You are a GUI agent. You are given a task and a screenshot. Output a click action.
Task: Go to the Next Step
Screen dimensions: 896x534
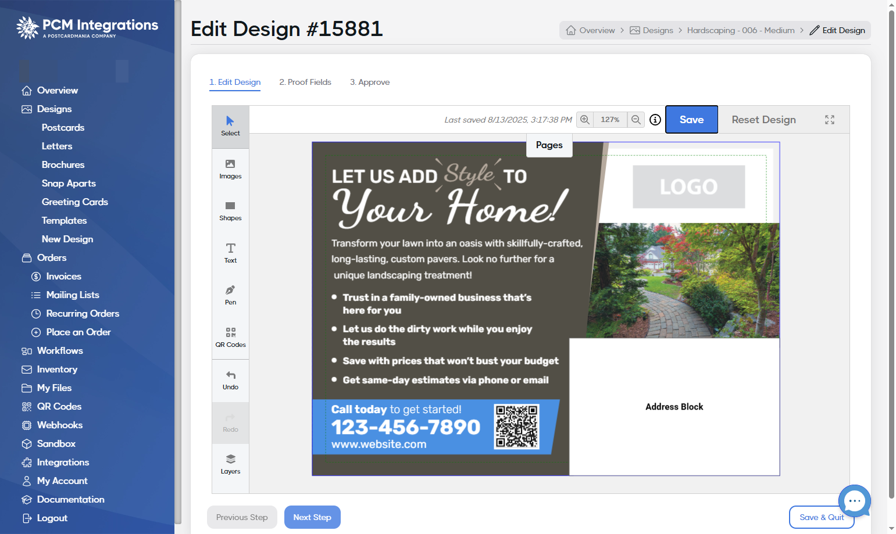click(x=312, y=517)
